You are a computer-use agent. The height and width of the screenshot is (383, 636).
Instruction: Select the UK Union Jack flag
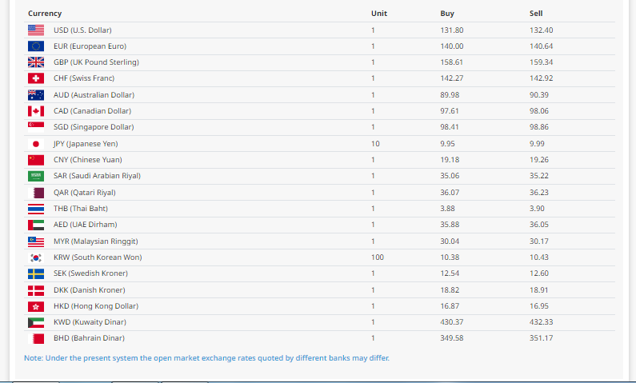coord(36,62)
